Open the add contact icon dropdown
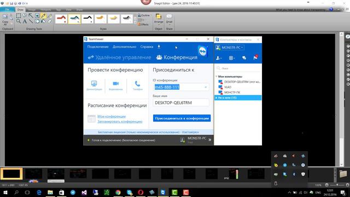Viewport: 350px width, 197px height. coord(219,58)
